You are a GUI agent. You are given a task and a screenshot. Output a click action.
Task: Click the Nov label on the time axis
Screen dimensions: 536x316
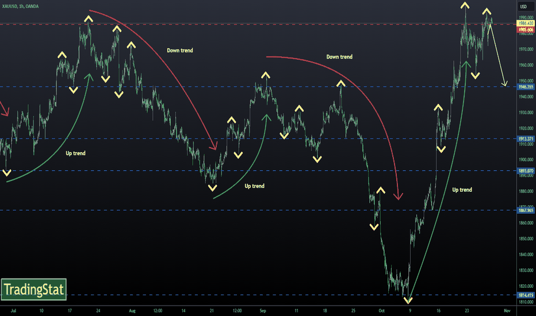[x=507, y=310]
